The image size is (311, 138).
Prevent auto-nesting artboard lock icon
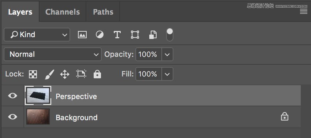[x=81, y=74]
